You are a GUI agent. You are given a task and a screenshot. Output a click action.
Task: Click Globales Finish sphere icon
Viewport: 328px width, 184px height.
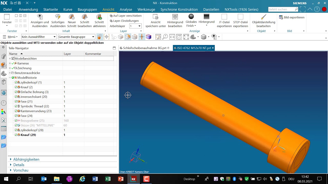[x=191, y=17]
